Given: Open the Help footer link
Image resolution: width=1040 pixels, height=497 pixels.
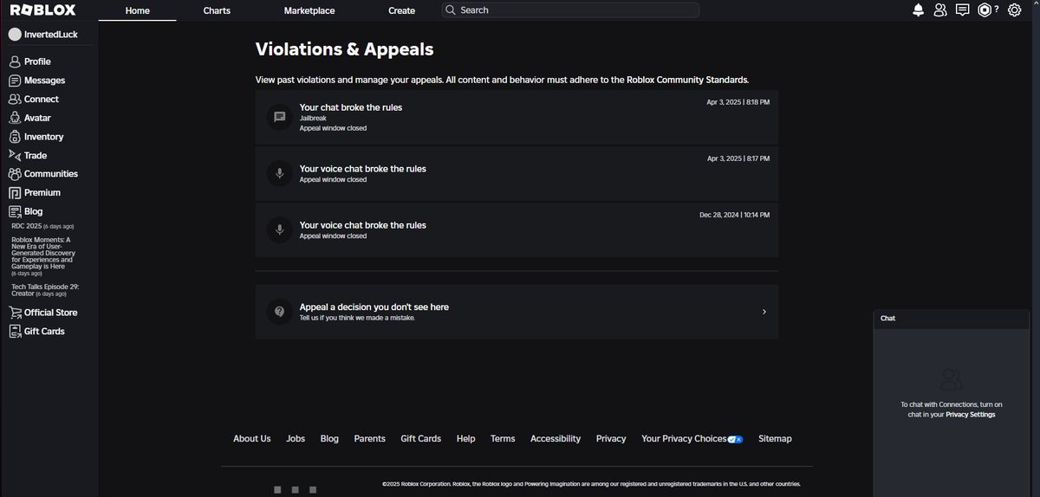Looking at the screenshot, I should pyautogui.click(x=465, y=439).
